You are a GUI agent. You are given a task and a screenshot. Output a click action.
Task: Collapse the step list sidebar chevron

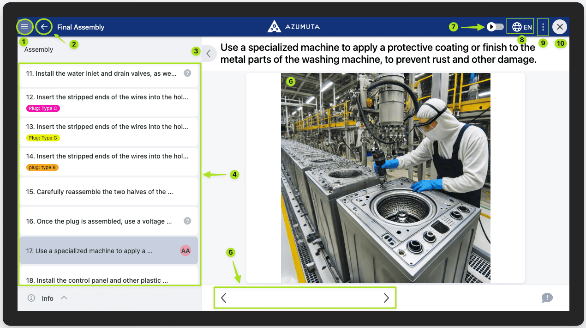(x=209, y=54)
